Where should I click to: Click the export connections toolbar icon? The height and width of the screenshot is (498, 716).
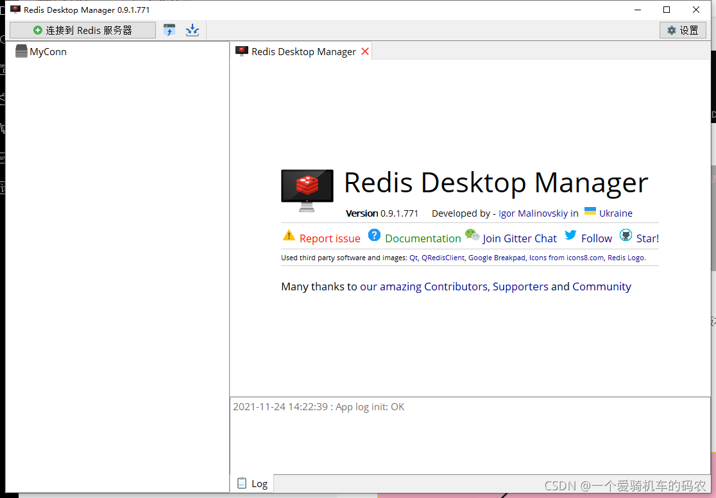tap(192, 31)
